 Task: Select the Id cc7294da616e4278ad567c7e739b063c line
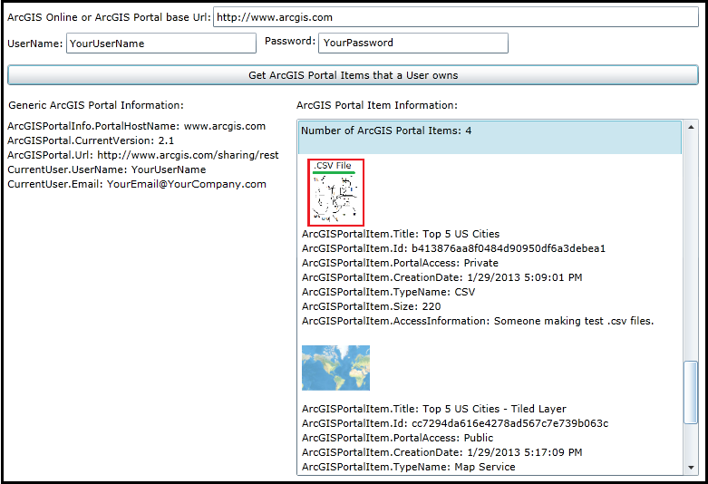click(x=455, y=423)
